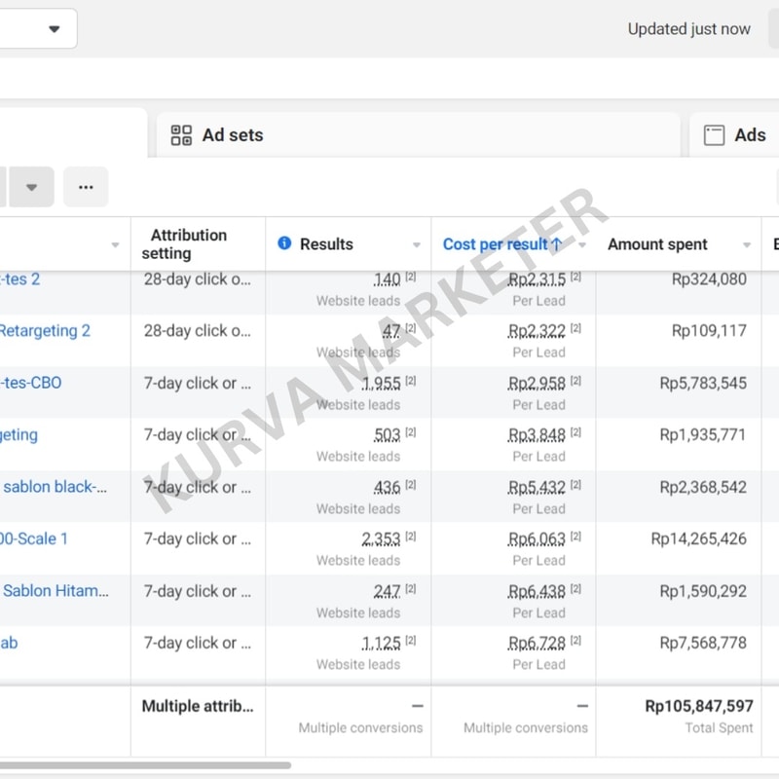The image size is (779, 779).
Task: Click "28-day click o..." in the Retargeting 2 row
Action: click(198, 331)
